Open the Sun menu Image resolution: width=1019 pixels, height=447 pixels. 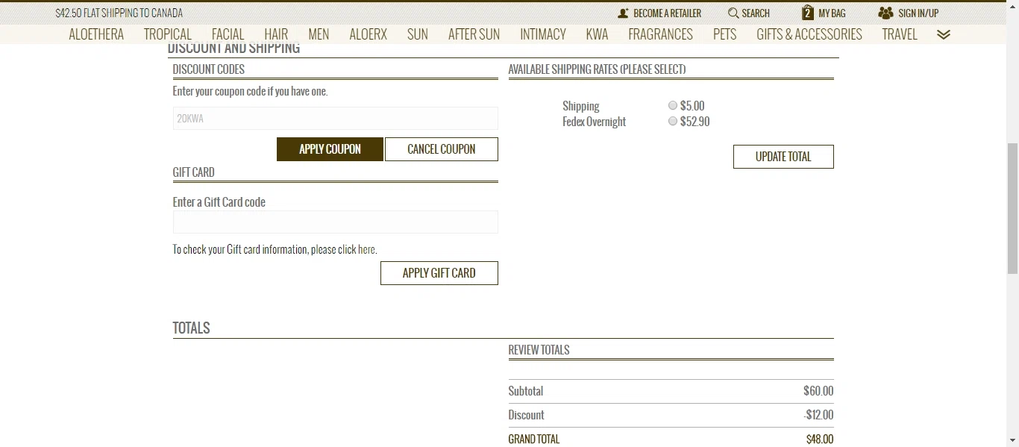418,34
